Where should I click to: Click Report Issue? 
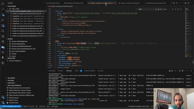(x=13, y=100)
